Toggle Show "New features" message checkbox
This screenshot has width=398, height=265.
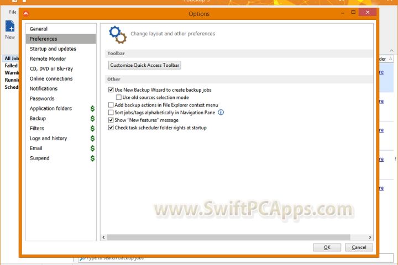111,120
